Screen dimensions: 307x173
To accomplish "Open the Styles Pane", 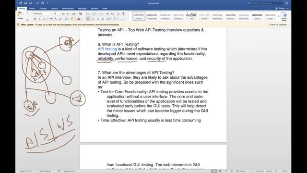I will point(284,16).
